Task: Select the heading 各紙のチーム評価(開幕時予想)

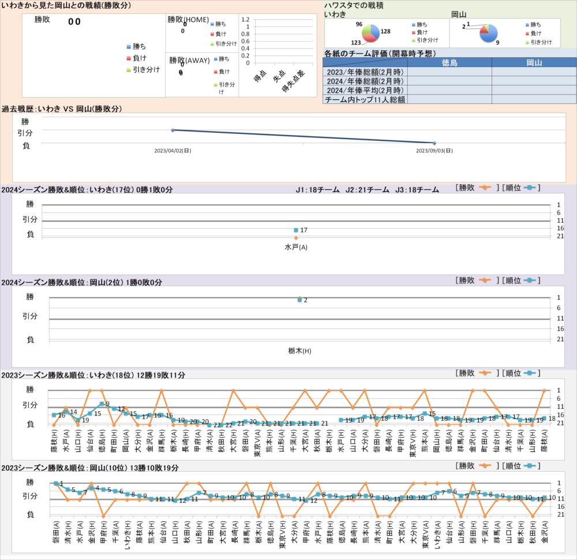Action: click(380, 53)
